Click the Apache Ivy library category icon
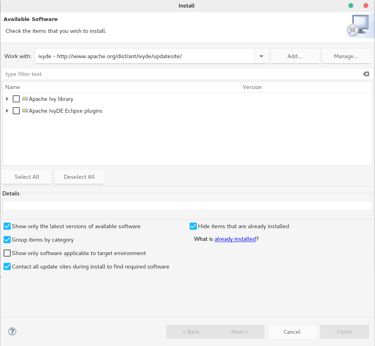The height and width of the screenshot is (346, 375). [25, 98]
